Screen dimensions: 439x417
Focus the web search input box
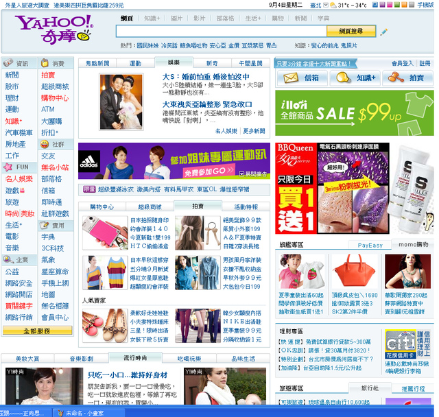(221, 31)
